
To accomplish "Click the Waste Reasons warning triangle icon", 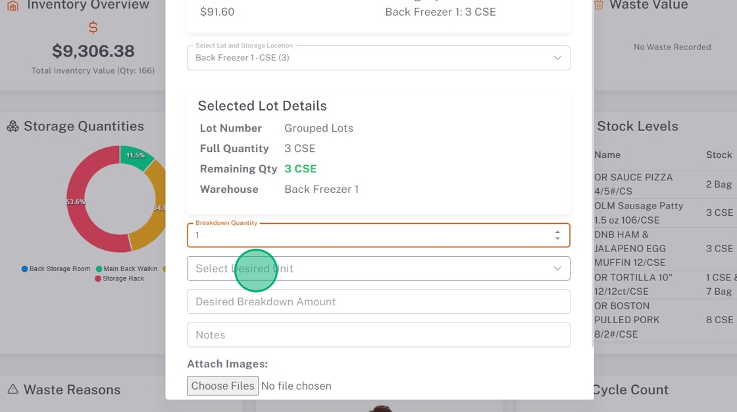I will pos(13,390).
